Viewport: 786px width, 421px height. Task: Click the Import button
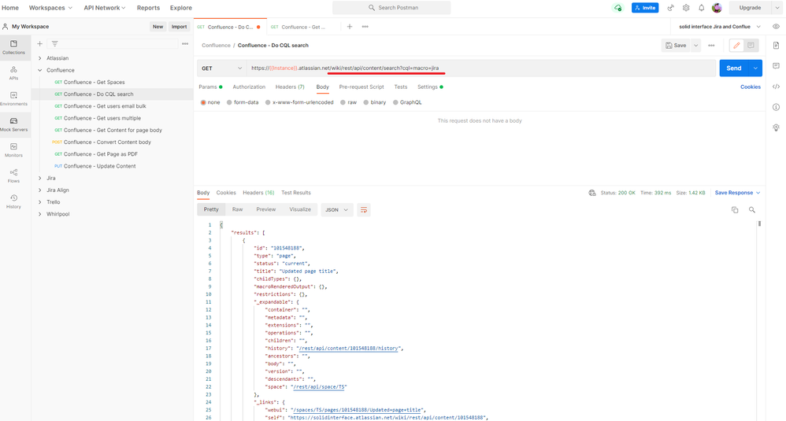point(179,27)
